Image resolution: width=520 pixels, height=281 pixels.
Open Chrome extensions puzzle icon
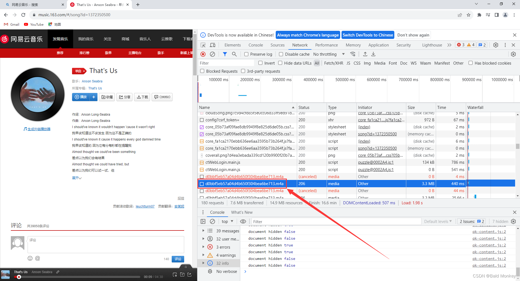pos(479,15)
